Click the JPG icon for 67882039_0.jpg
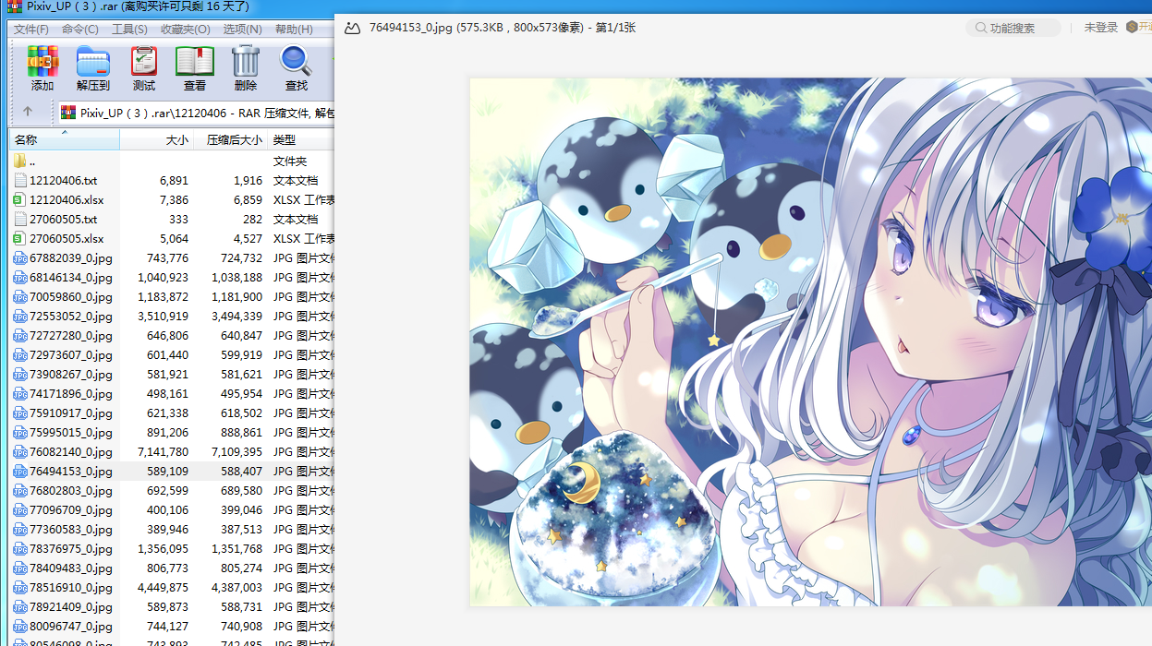This screenshot has width=1152, height=646. click(x=20, y=258)
